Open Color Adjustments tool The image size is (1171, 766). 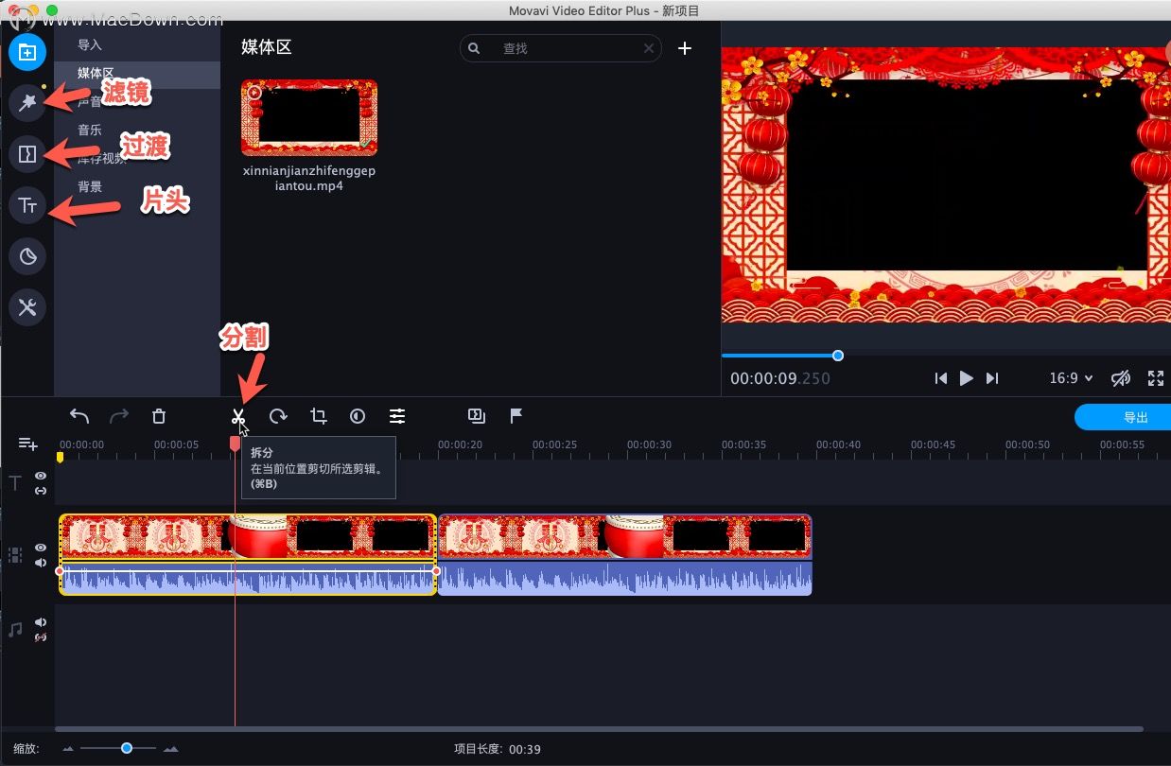pos(358,416)
